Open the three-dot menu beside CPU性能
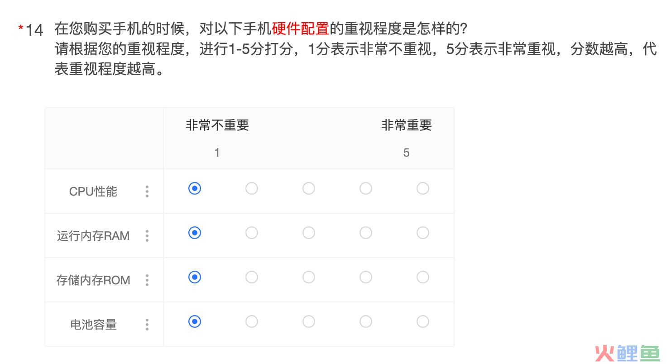This screenshot has width=671, height=364. [147, 192]
